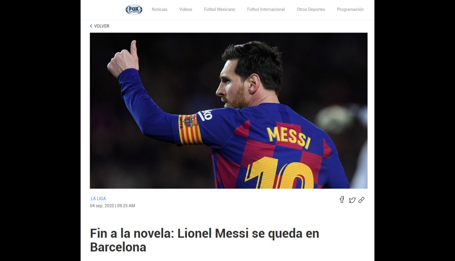Open Otros Deportes section

(311, 9)
